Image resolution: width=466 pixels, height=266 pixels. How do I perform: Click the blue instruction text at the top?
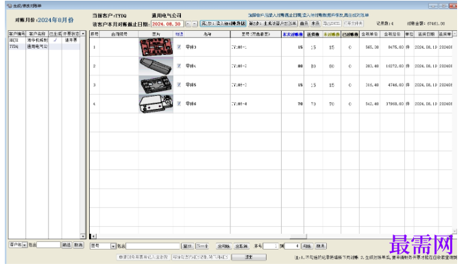tap(308, 15)
